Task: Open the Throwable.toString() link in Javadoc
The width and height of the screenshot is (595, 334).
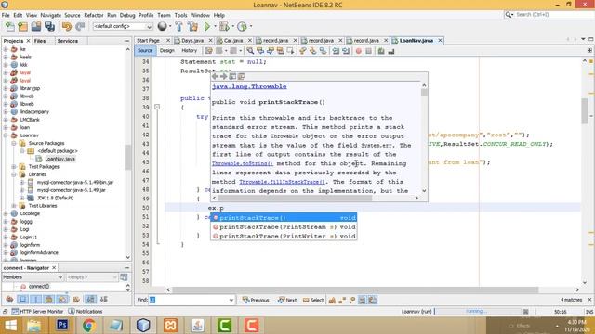Action: coord(243,163)
